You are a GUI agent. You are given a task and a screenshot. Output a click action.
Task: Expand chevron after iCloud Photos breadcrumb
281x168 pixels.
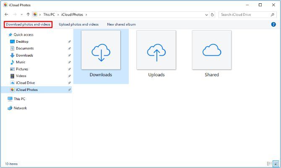click(x=86, y=15)
